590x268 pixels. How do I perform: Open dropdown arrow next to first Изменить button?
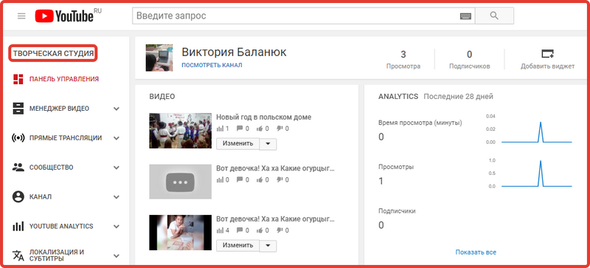pos(268,144)
